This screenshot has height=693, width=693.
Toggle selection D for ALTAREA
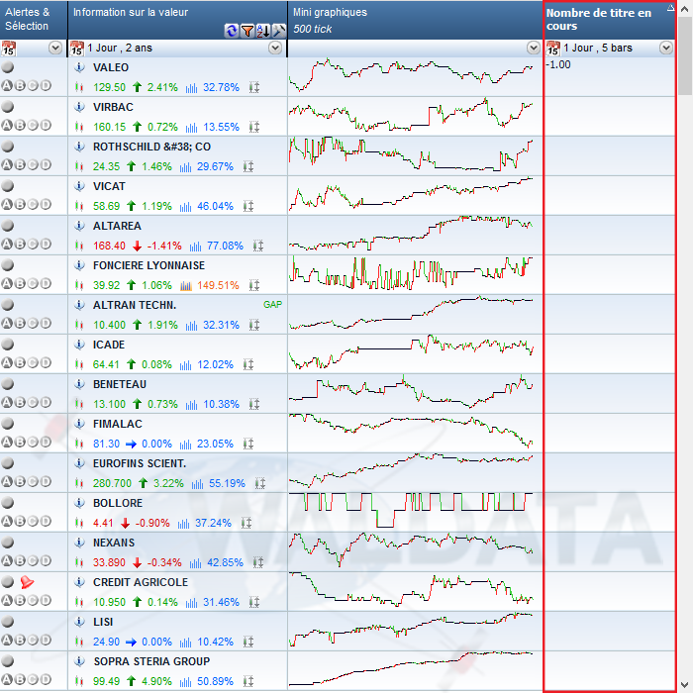click(x=46, y=244)
